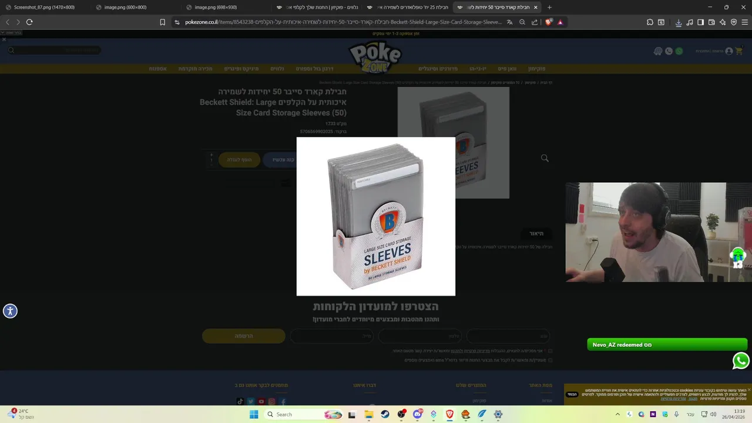
Task: Click the browser back arrow
Action: 8,22
